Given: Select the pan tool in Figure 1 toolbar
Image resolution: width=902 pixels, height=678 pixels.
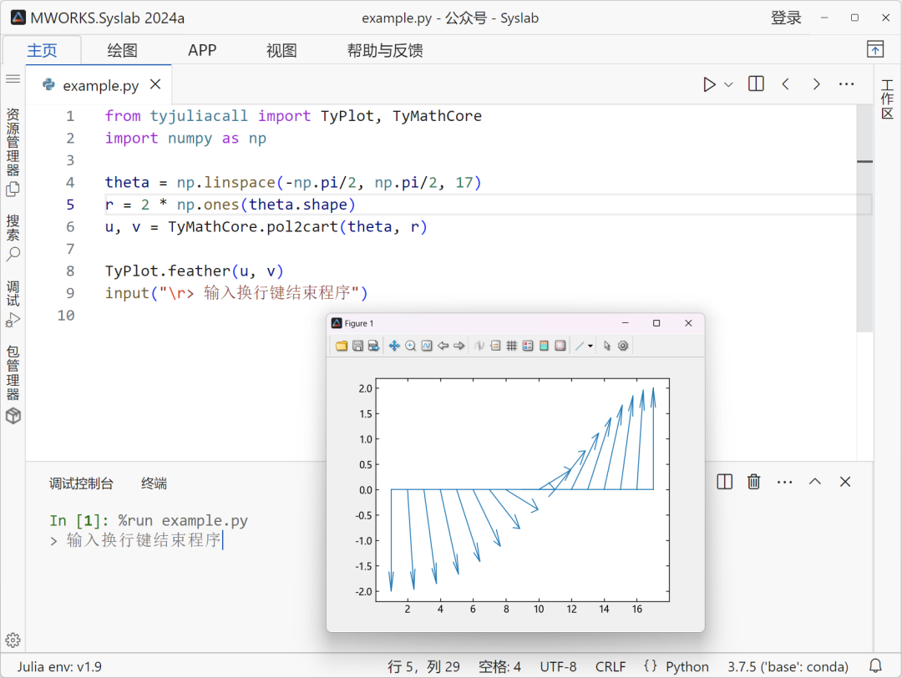Looking at the screenshot, I should point(393,345).
